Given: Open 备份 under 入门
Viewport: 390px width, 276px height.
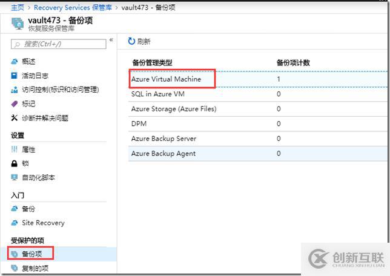Looking at the screenshot, I should coord(28,209).
